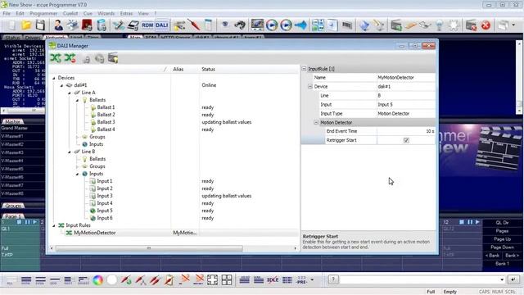Collapse the InputRule [1] property section
This screenshot has width=524, height=295.
click(304, 69)
